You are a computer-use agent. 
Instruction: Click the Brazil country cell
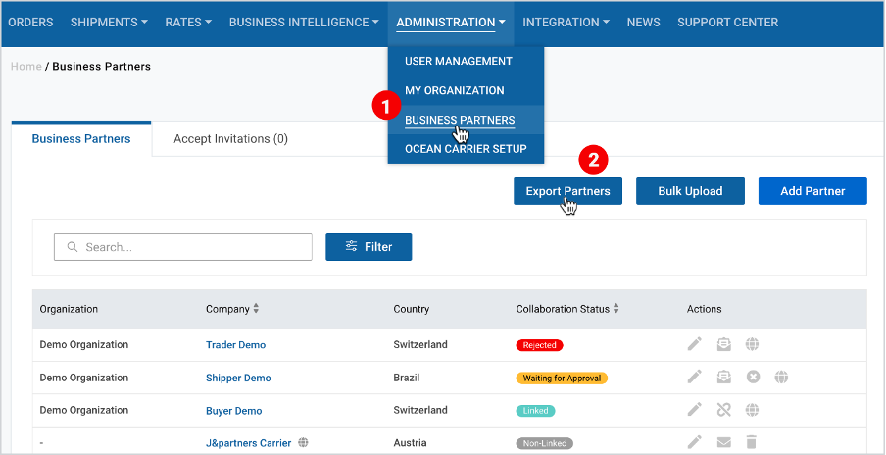point(407,378)
